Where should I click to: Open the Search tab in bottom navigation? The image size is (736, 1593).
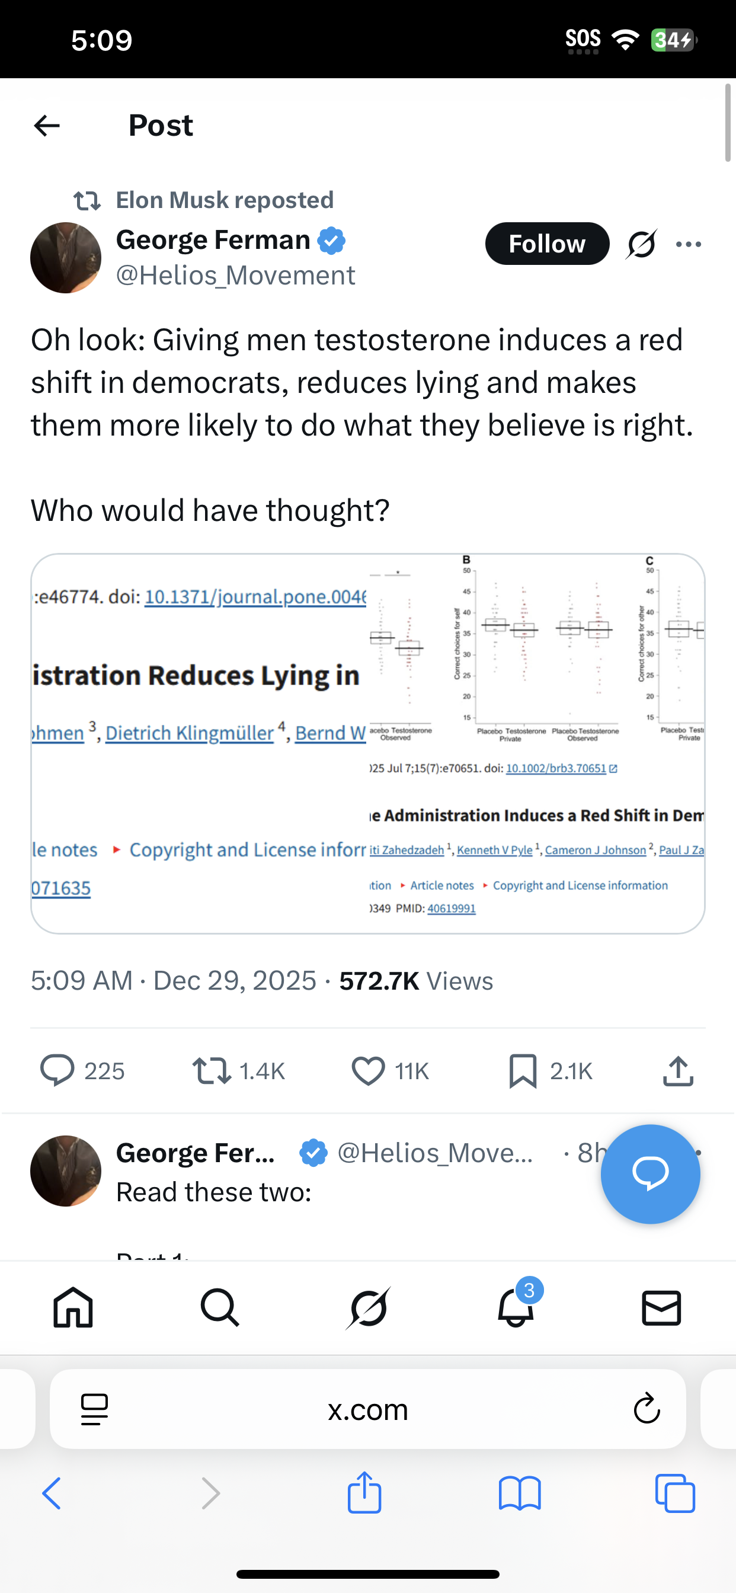click(x=220, y=1307)
